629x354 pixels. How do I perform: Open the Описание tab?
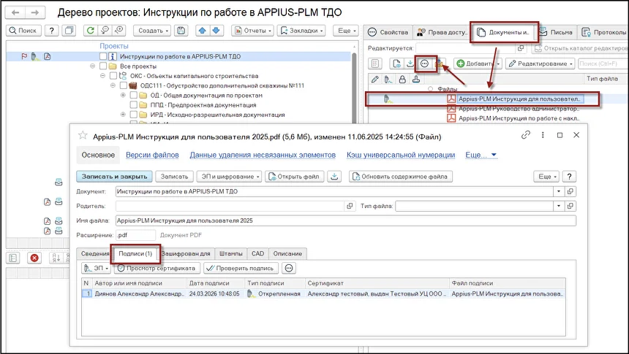point(287,253)
